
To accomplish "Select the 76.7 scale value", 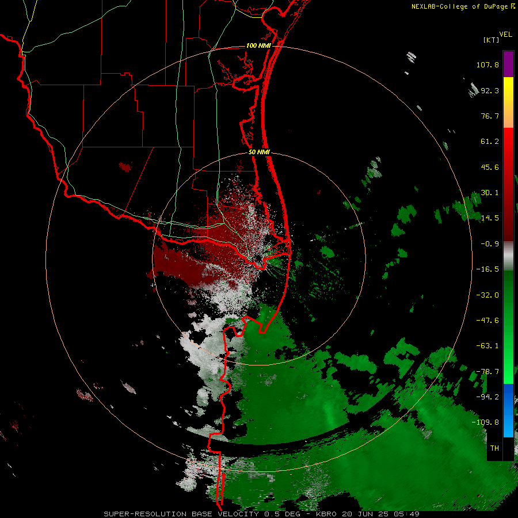I will pos(490,116).
